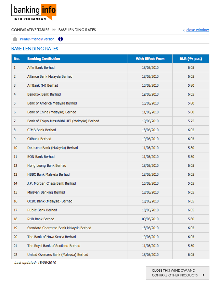The image size is (220, 285).
Task: Select Alliance Bank Malaysia Berhad
Action: click(50, 76)
